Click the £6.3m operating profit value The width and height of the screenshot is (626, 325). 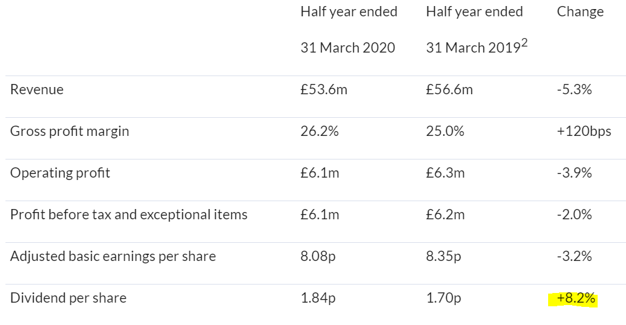click(x=445, y=173)
